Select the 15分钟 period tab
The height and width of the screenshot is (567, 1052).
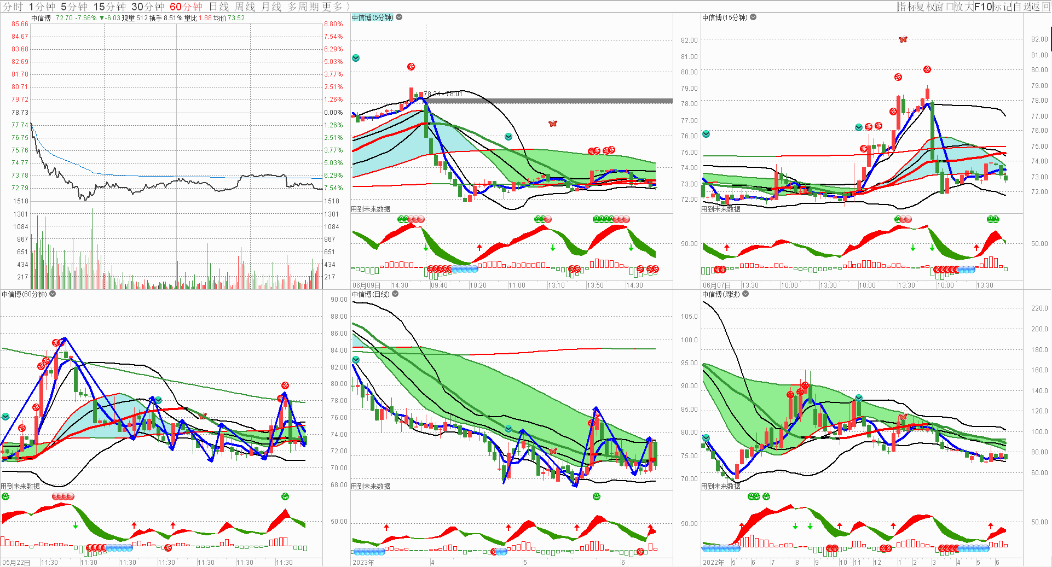click(x=109, y=7)
